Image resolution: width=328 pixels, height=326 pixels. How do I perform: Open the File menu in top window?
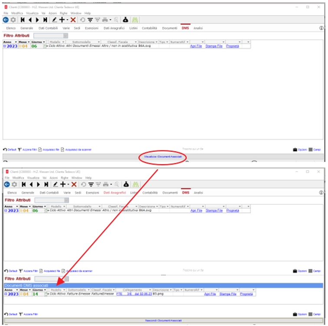(6, 13)
